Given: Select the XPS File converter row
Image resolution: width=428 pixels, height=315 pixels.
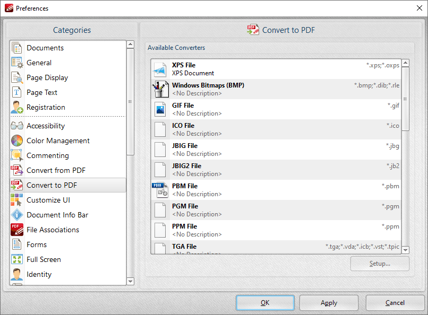Looking at the screenshot, I should tap(276, 69).
